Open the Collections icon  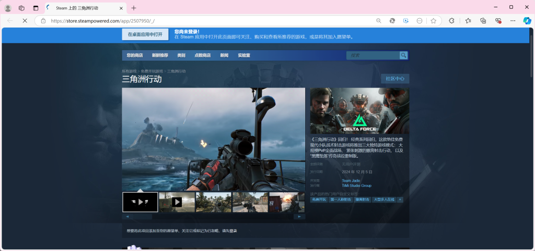point(483,21)
